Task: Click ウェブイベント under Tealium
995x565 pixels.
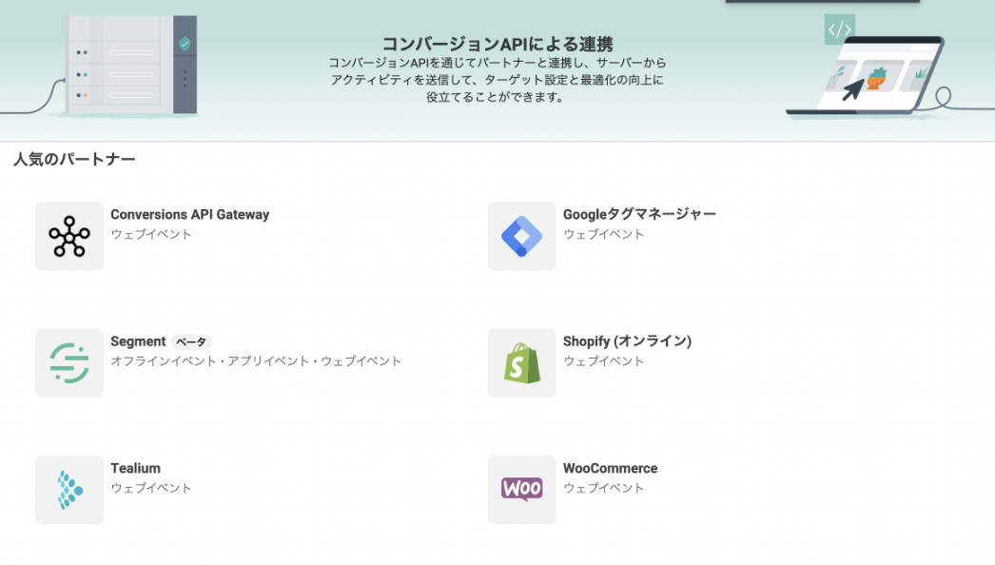Action: coord(151,488)
